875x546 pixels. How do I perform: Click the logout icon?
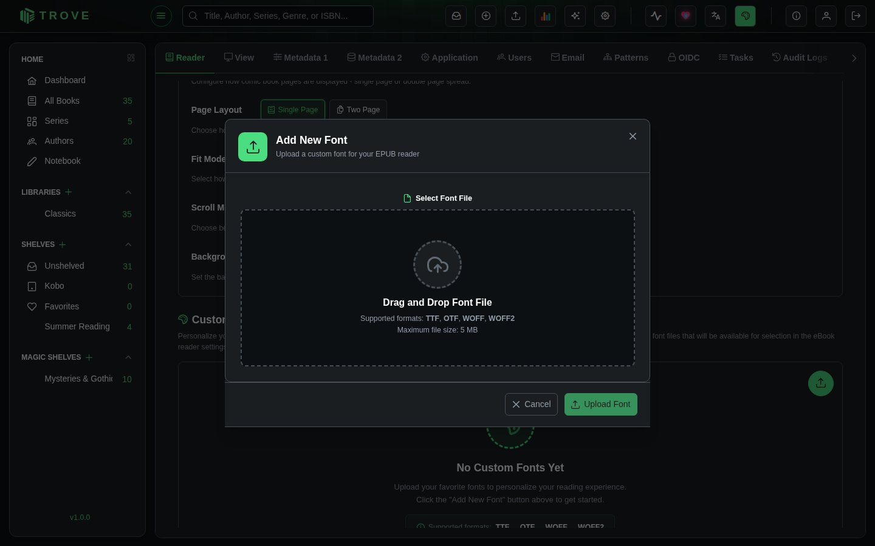856,16
